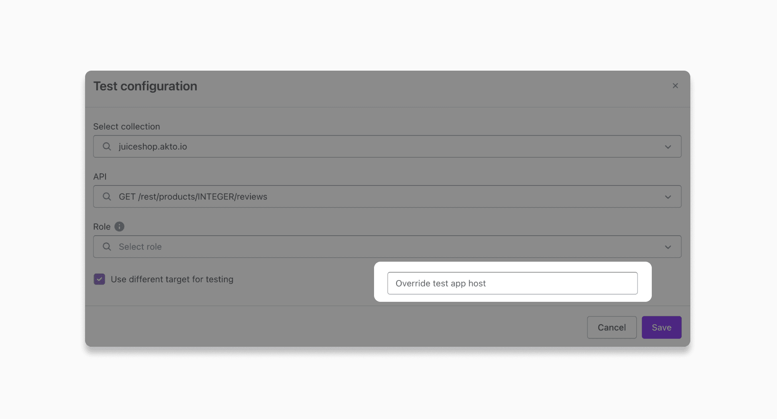The height and width of the screenshot is (419, 777).
Task: Open the Select role dropdown
Action: click(x=668, y=246)
